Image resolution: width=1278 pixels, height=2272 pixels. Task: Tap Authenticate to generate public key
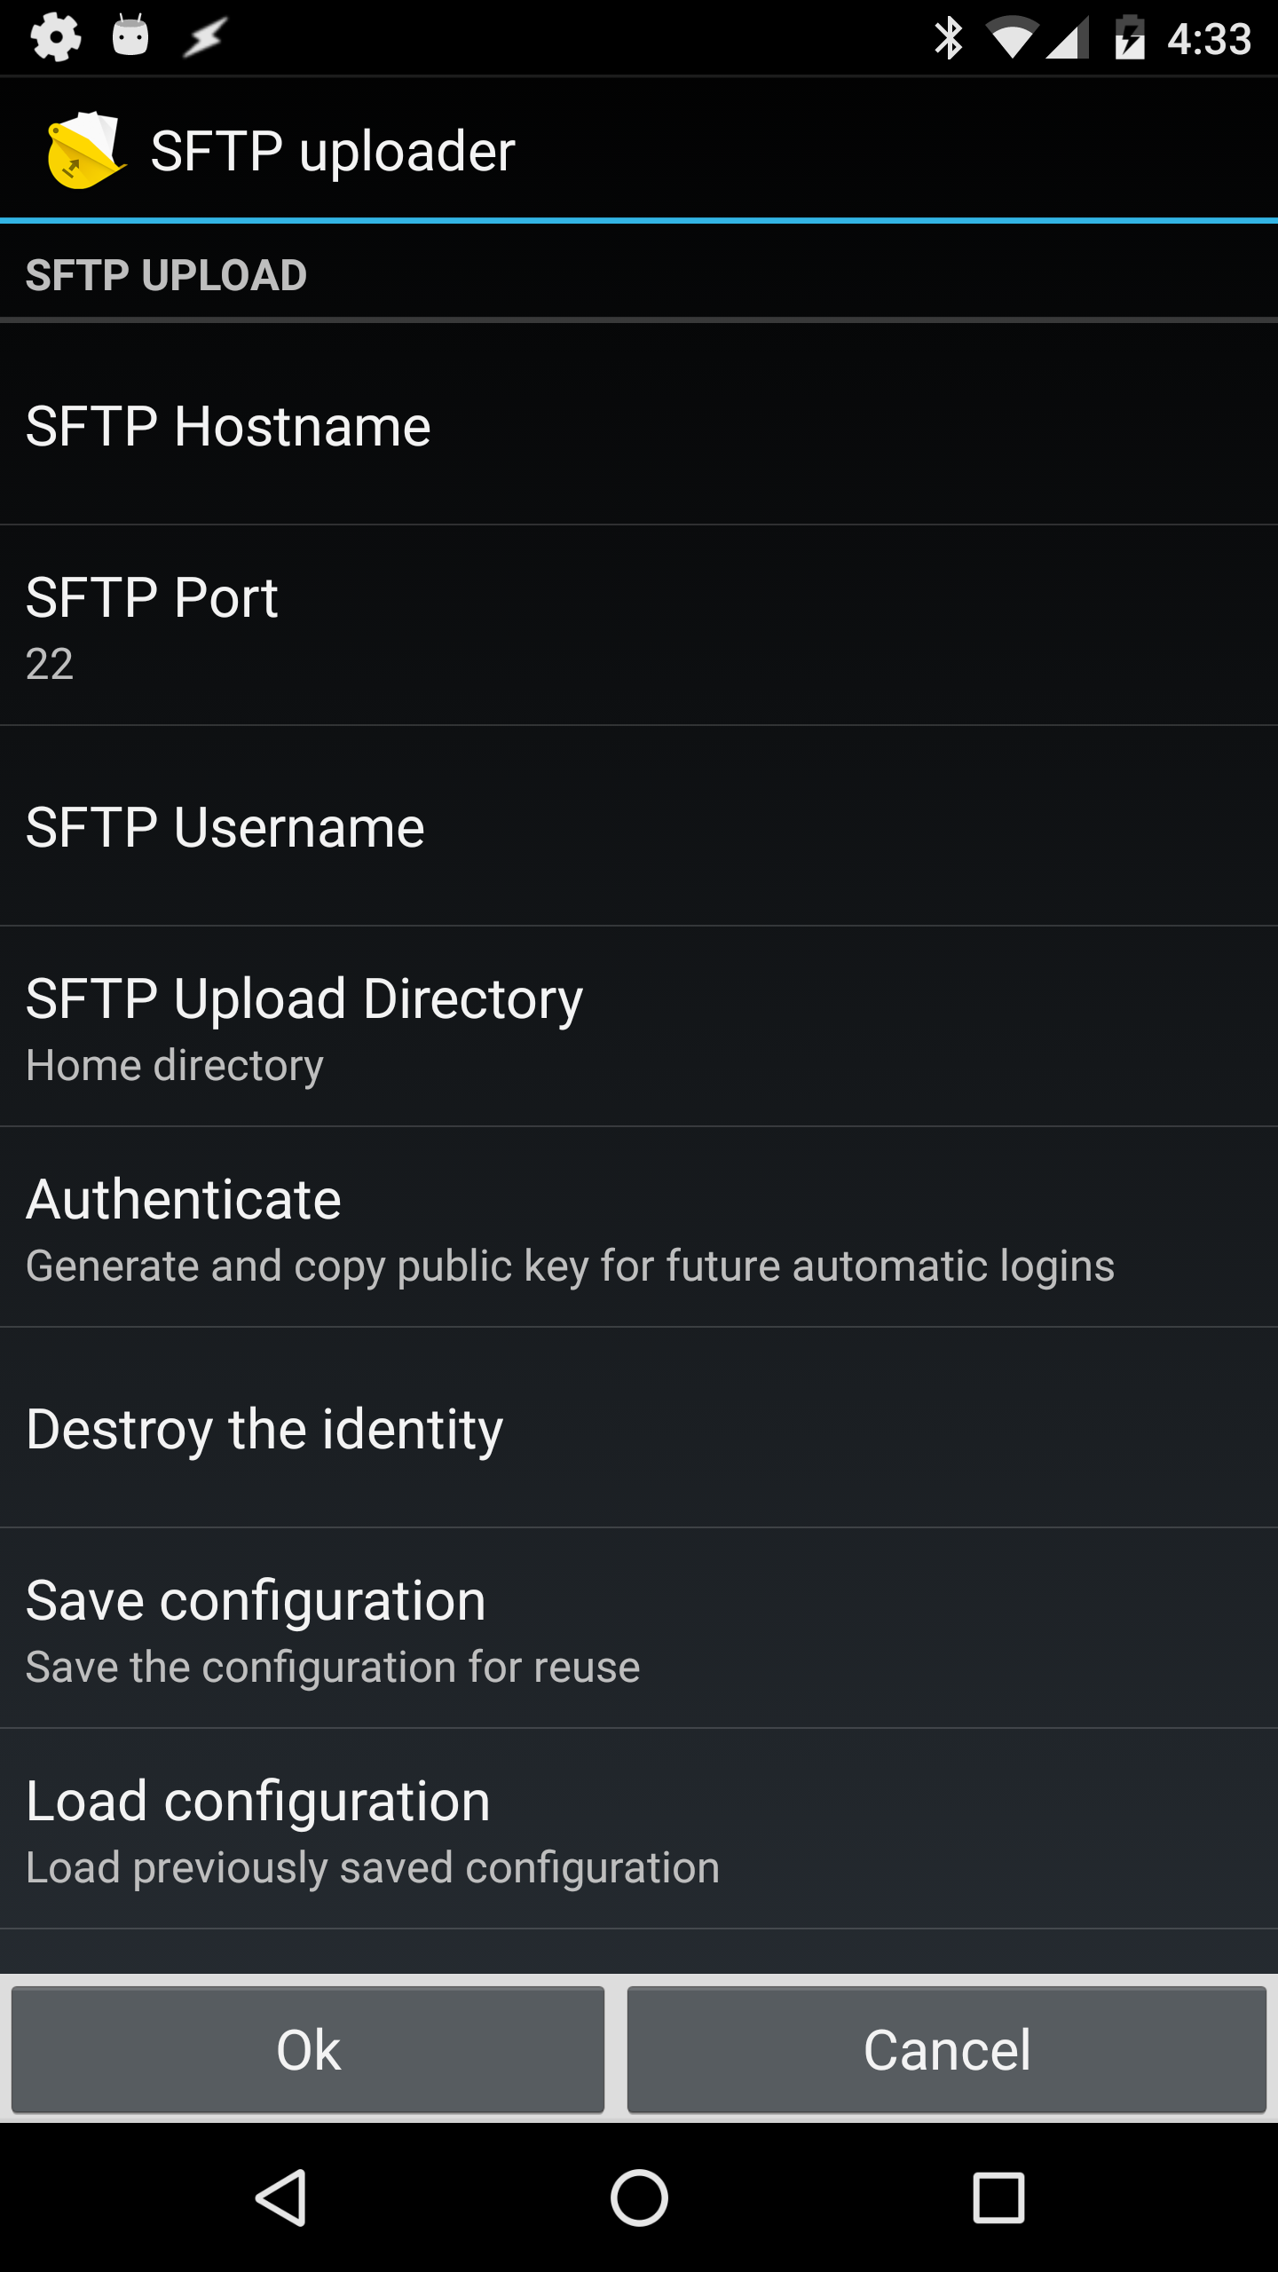point(639,1228)
